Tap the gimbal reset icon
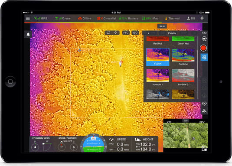The width and height of the screenshot is (232, 166). pos(204,104)
